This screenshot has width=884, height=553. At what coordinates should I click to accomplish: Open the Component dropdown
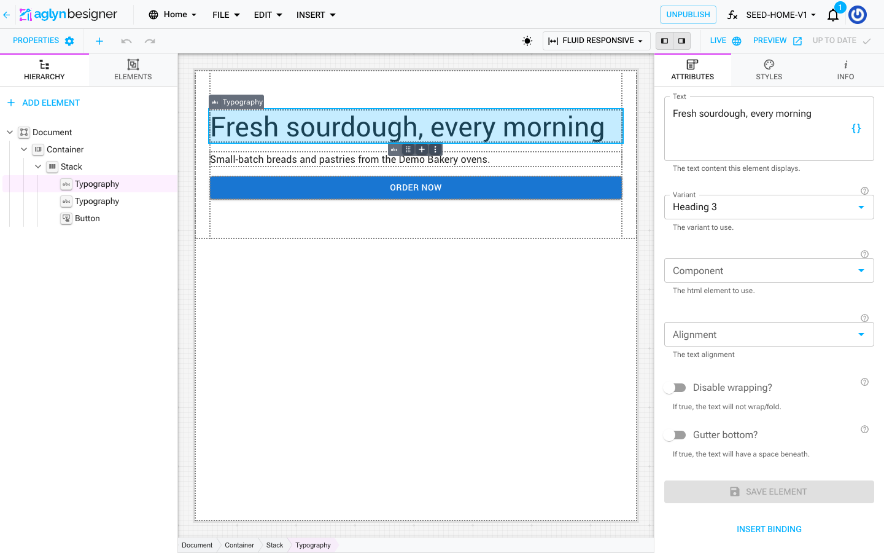769,270
